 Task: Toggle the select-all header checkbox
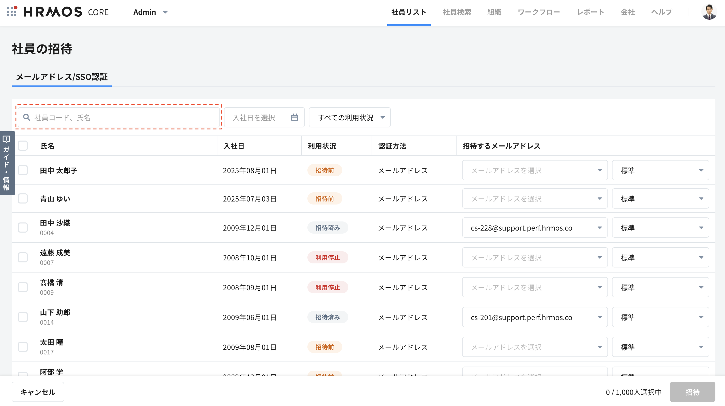23,146
